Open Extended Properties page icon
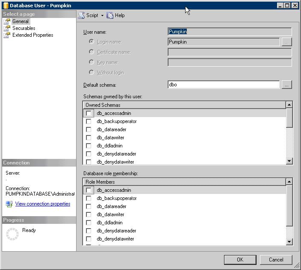 click(x=7, y=35)
